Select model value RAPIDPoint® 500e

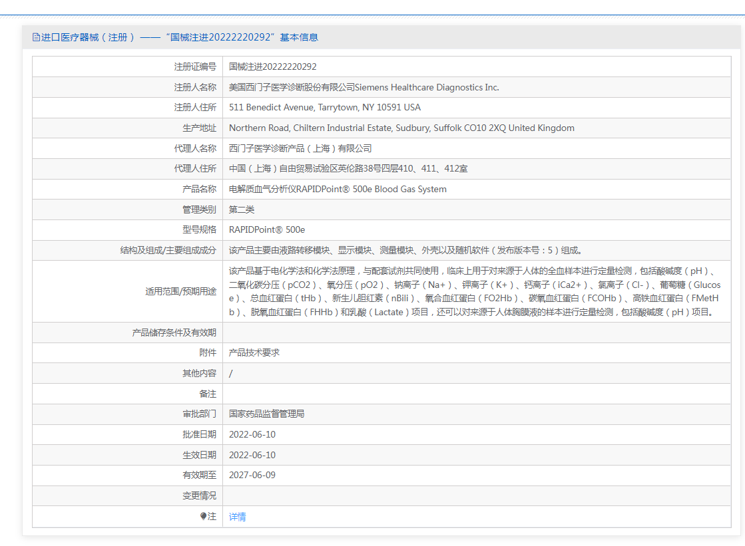point(267,230)
